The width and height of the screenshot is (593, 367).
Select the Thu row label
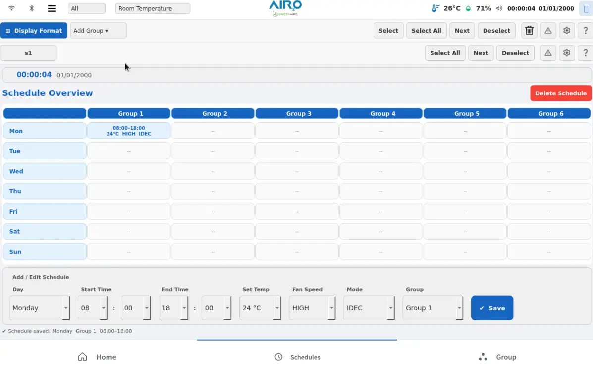coord(45,191)
